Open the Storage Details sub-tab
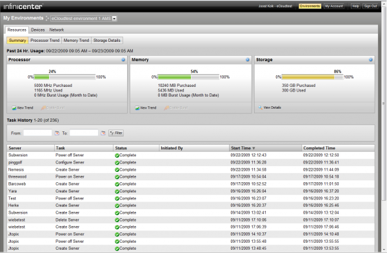 pos(107,41)
